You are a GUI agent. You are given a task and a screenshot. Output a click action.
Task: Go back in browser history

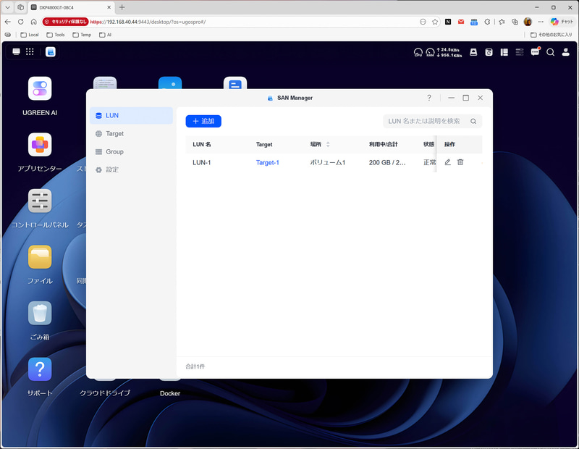click(8, 22)
